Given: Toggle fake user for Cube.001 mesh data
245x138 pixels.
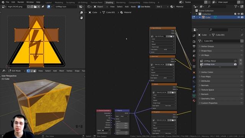Looking at the screenshot, I should [242, 41].
